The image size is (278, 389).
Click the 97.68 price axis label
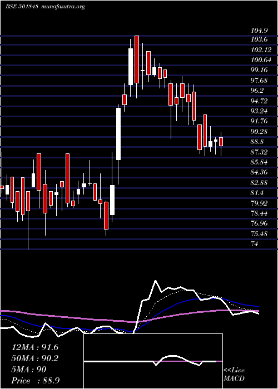point(259,81)
